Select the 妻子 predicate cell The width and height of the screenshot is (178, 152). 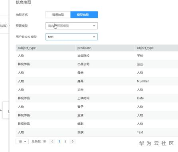(80, 107)
